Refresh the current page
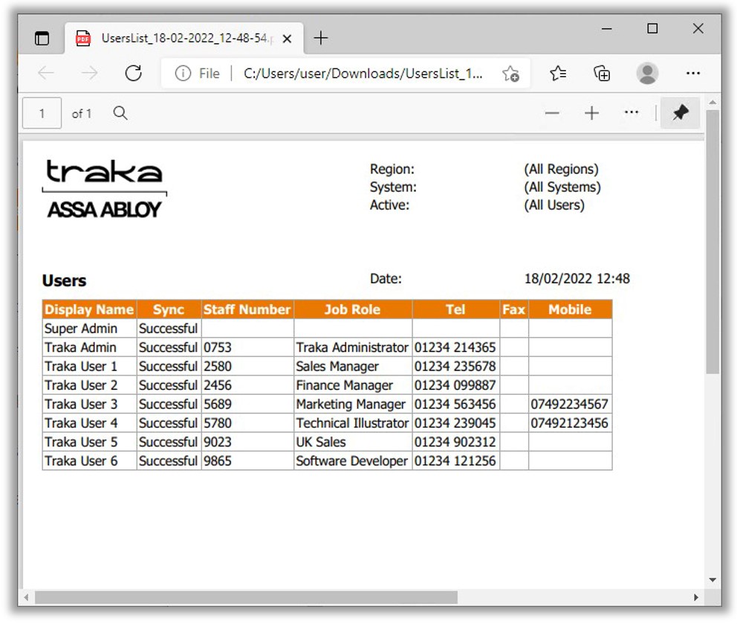The image size is (737, 624). click(134, 73)
